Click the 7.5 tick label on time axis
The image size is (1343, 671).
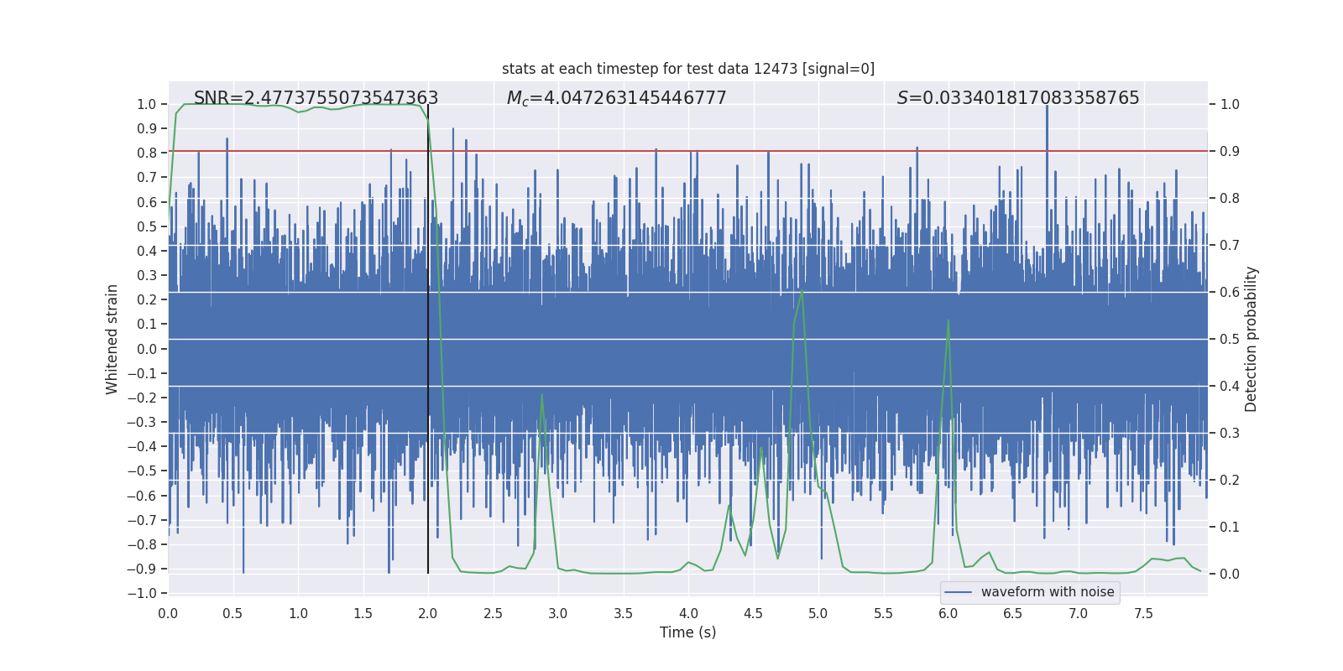(x=1143, y=614)
